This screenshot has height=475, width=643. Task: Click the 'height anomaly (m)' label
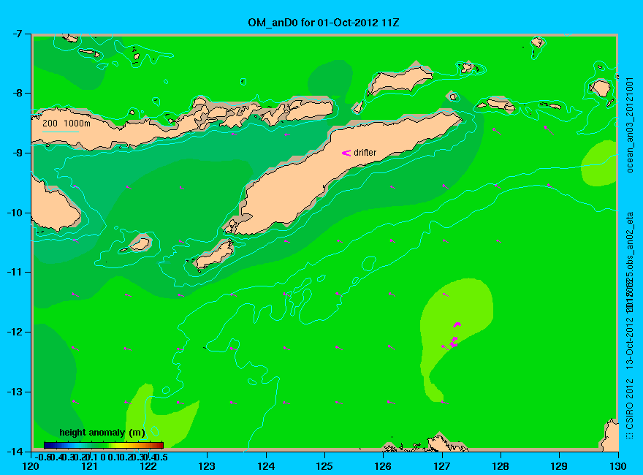click(102, 433)
